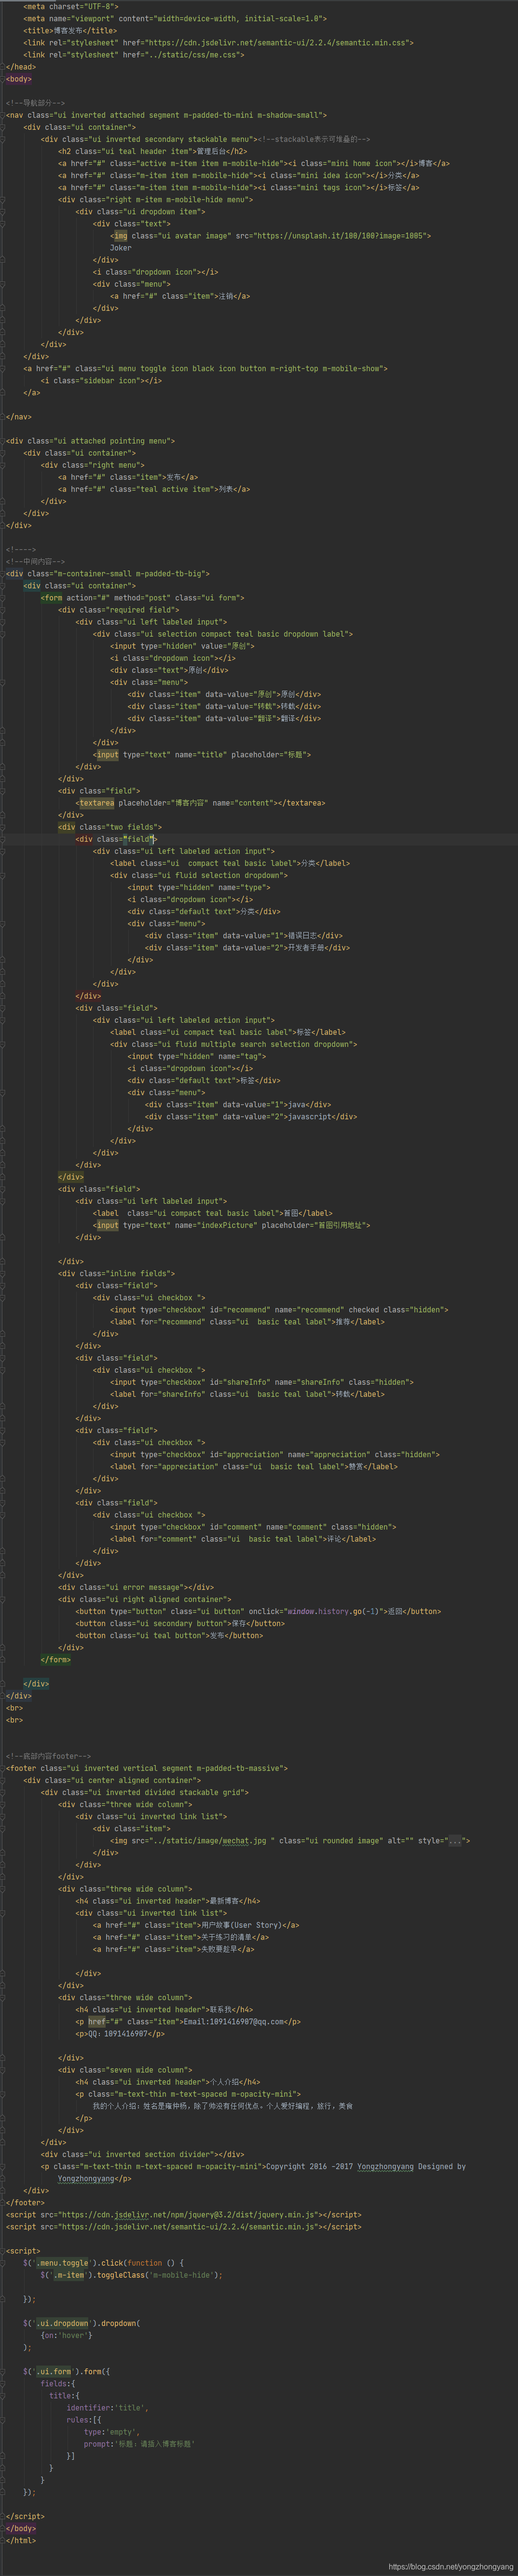Click the $('.menu.toggle').click(function line
518x2576 pixels.
point(103,2263)
